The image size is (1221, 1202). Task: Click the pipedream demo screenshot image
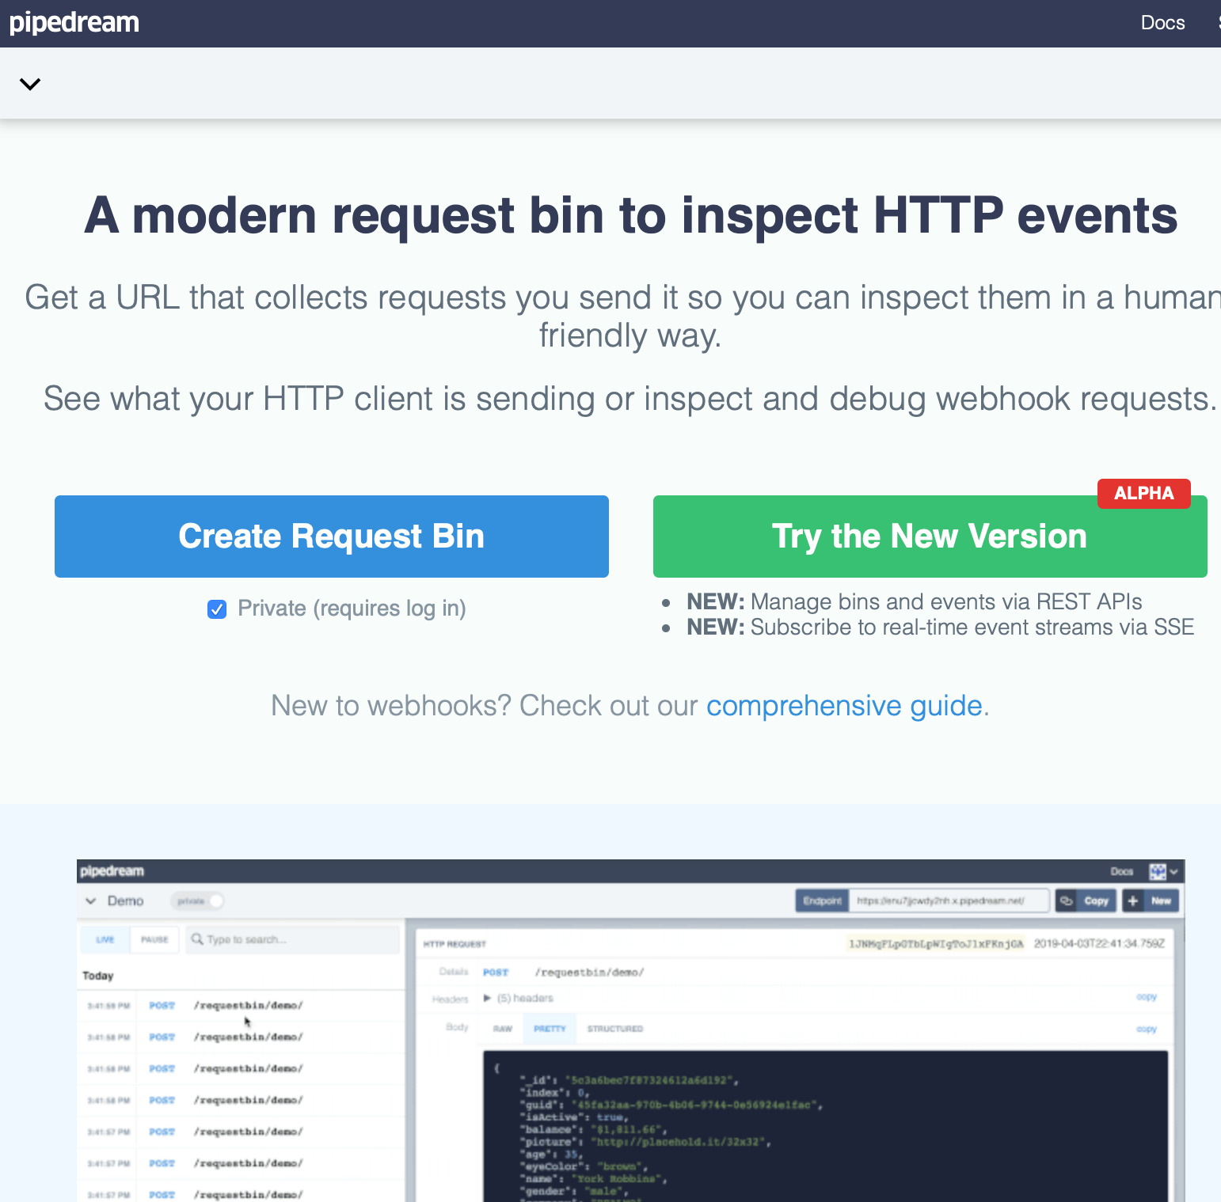(x=630, y=1030)
